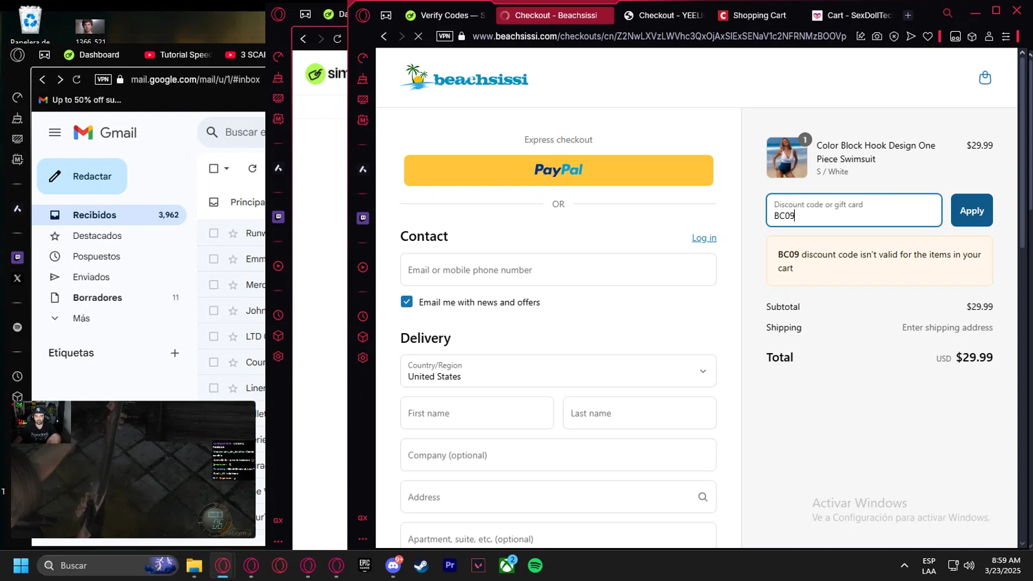Click the Discount code or gift card field
The width and height of the screenshot is (1033, 581).
pyautogui.click(x=854, y=211)
